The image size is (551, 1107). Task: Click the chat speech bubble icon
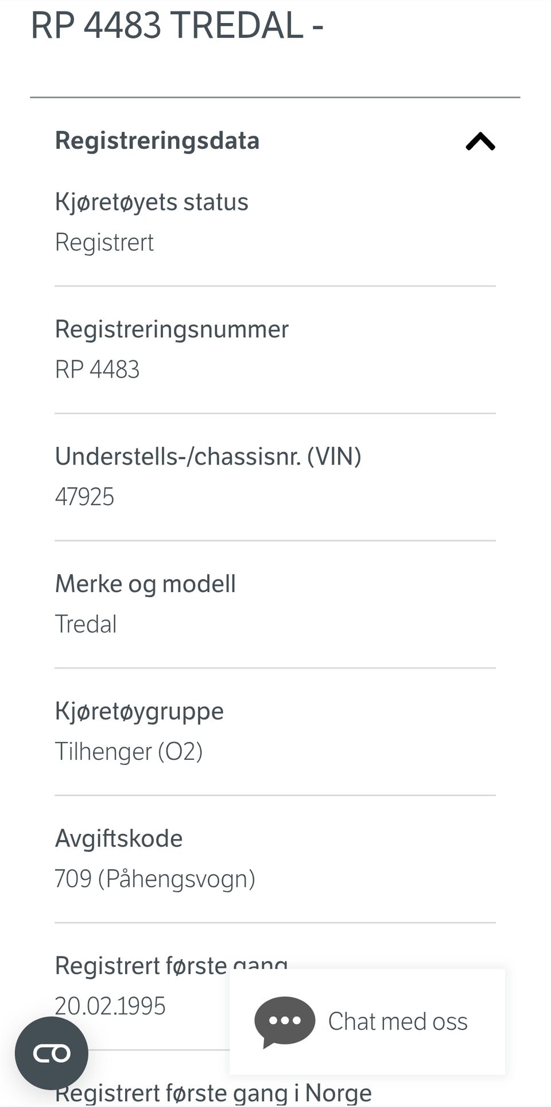point(285,1021)
